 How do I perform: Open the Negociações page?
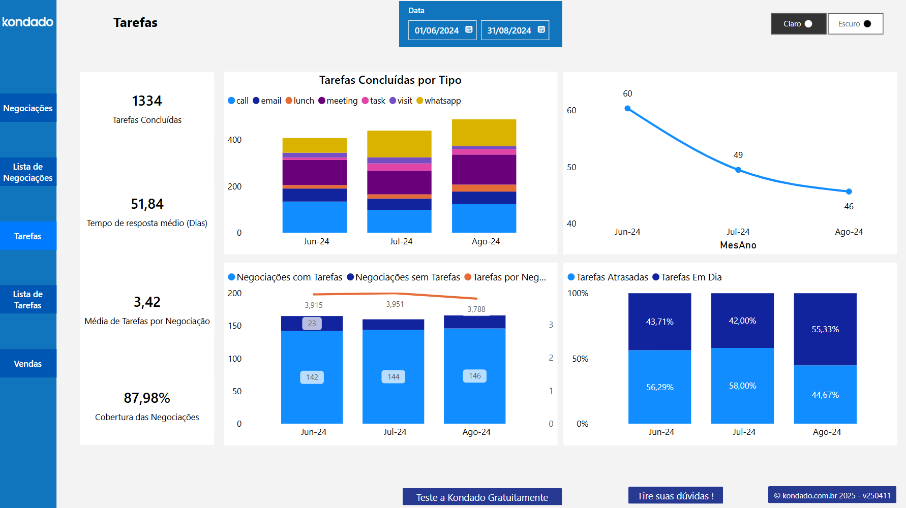(x=28, y=108)
